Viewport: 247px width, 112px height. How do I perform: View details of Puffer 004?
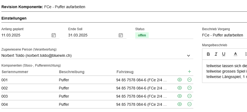pos(180,104)
